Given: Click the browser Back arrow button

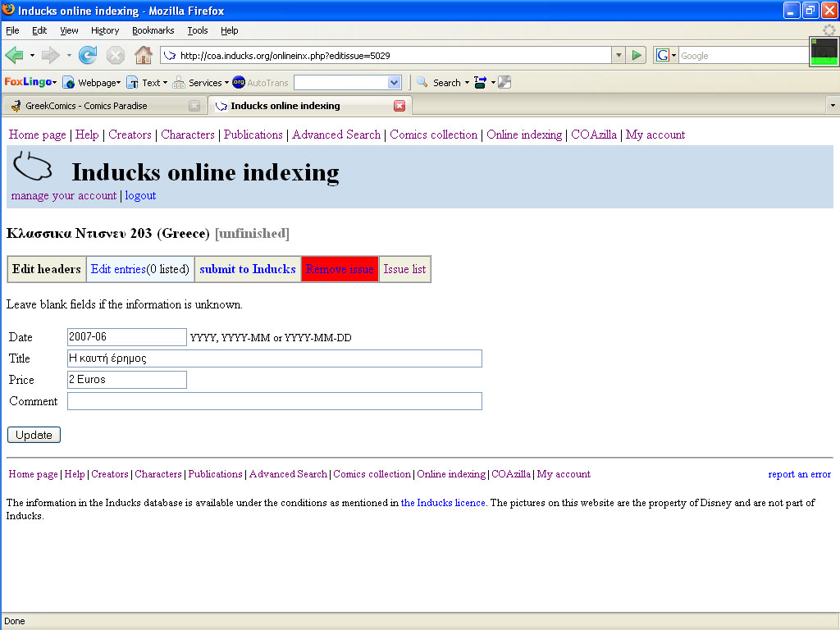Looking at the screenshot, I should click(15, 55).
